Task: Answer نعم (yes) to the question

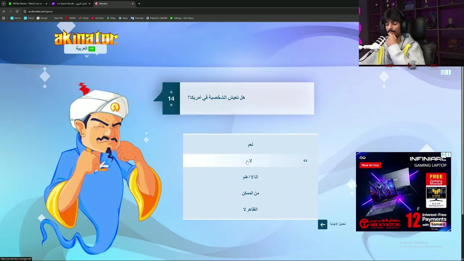Action: coord(250,145)
